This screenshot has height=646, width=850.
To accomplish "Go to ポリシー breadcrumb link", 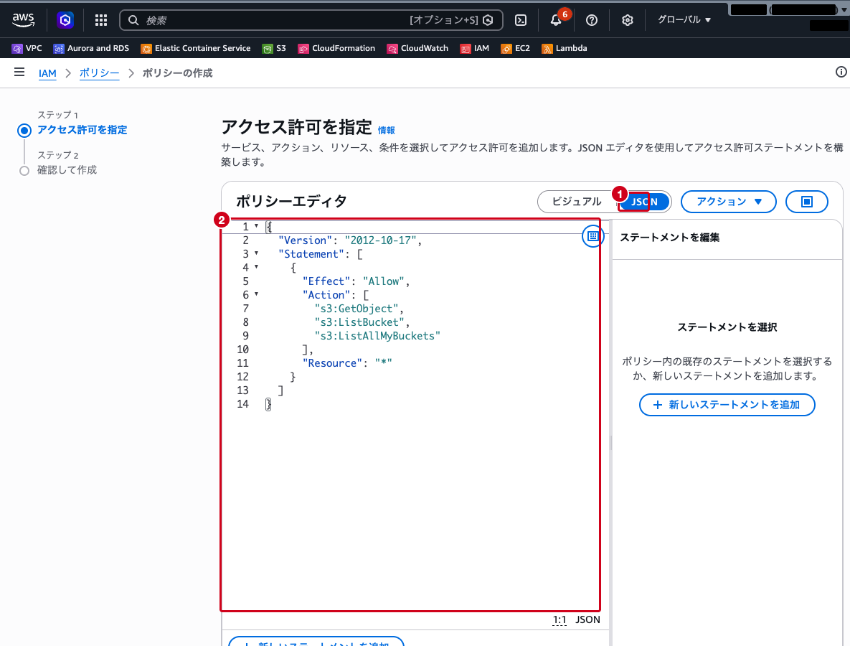I will coord(99,73).
